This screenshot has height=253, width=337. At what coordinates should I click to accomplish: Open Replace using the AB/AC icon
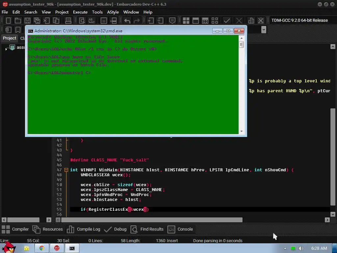91,20
